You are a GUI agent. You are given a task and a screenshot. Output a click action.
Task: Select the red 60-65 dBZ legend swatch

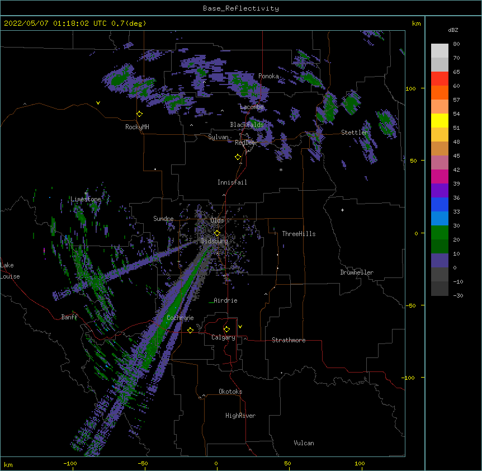click(440, 79)
